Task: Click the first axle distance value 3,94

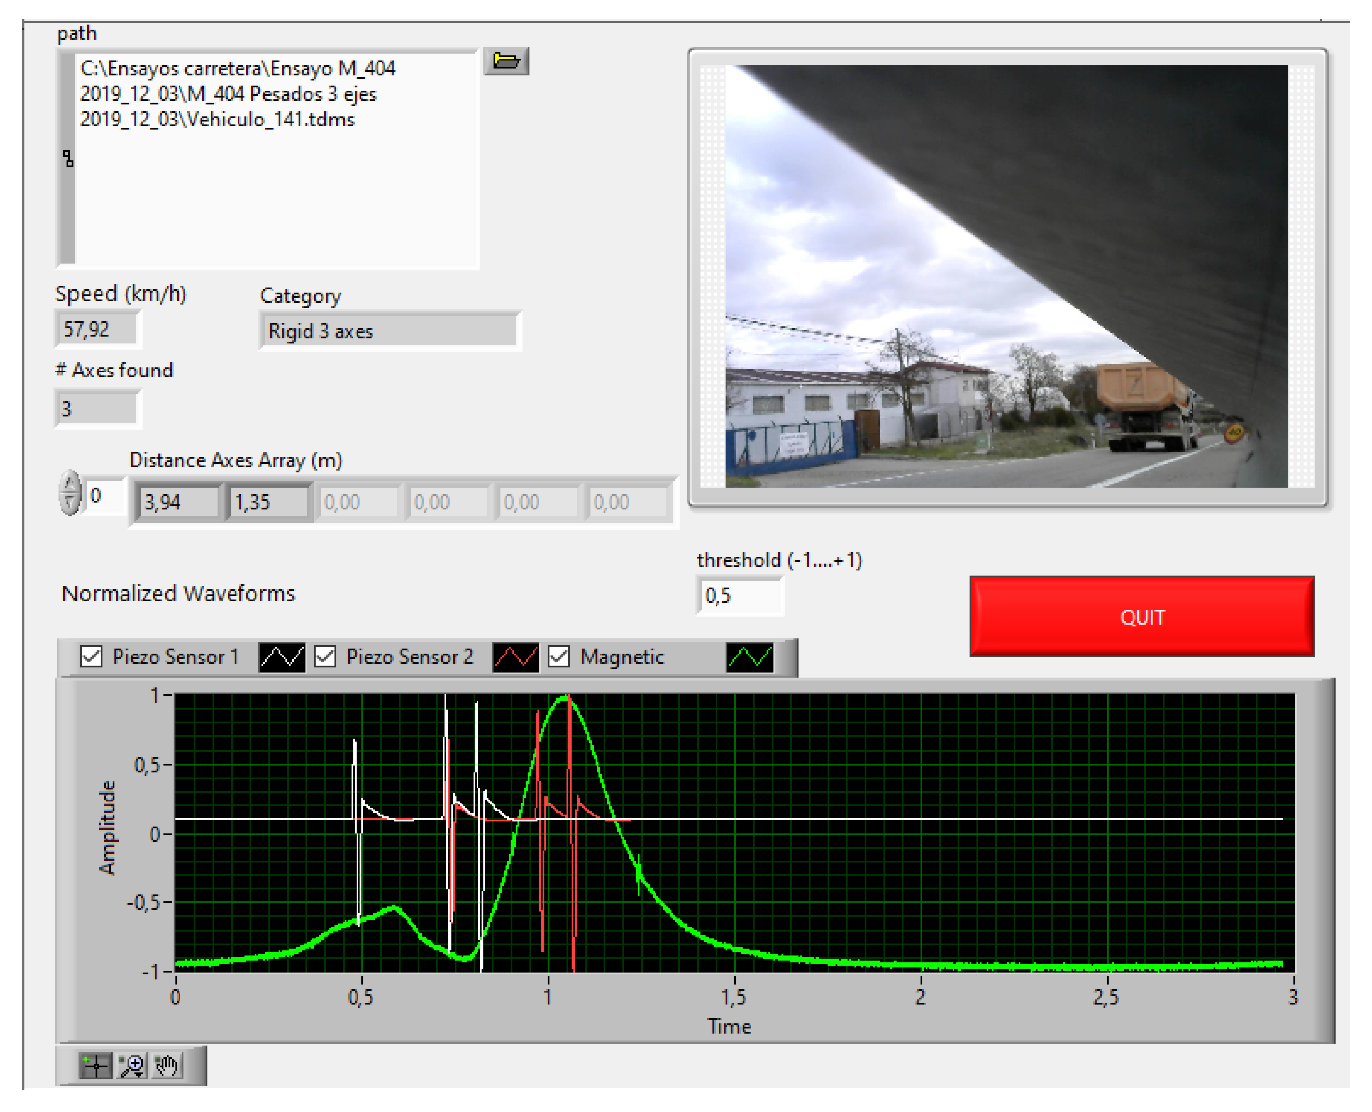Action: 178,501
